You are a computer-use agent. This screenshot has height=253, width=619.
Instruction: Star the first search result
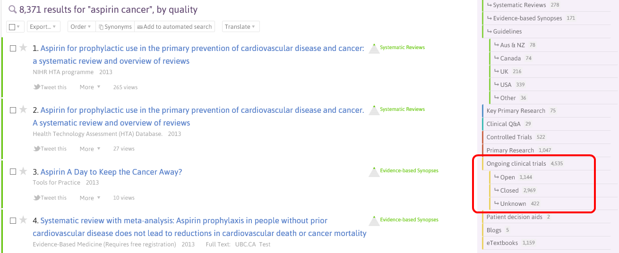pos(23,48)
